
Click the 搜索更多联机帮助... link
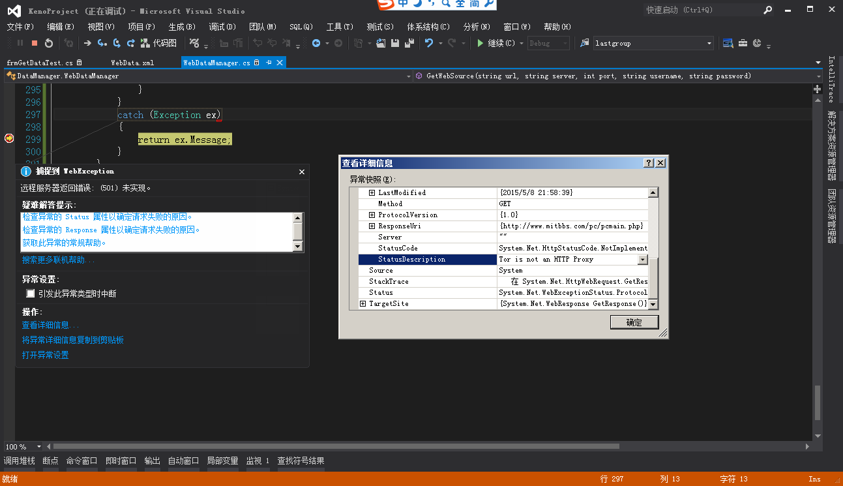58,260
